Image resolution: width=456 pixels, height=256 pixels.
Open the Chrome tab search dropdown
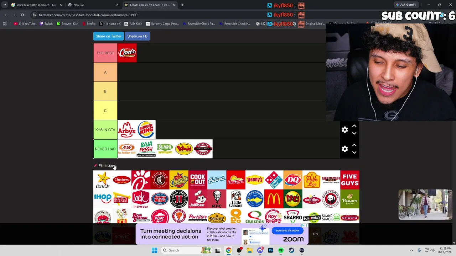pyautogui.click(x=5, y=5)
